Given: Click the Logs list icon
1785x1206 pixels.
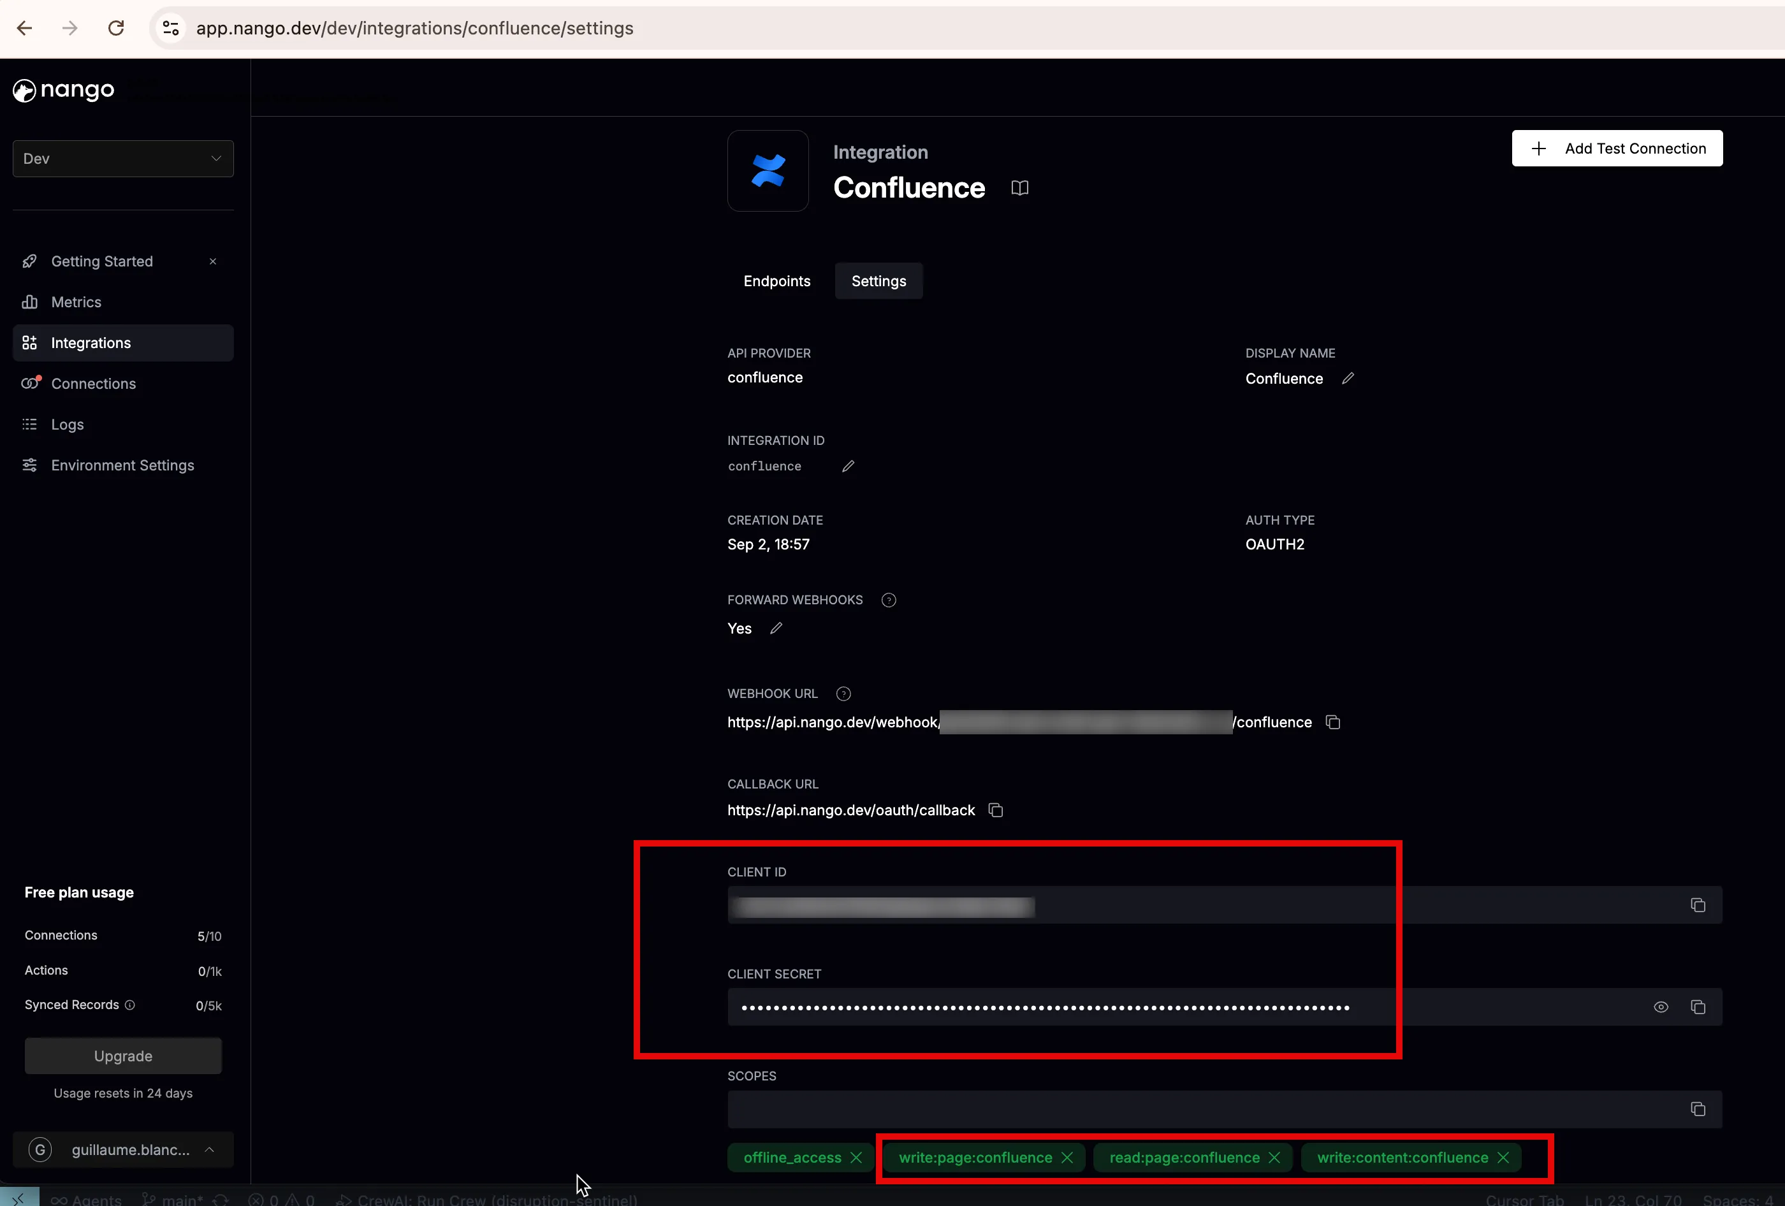Looking at the screenshot, I should coord(30,424).
